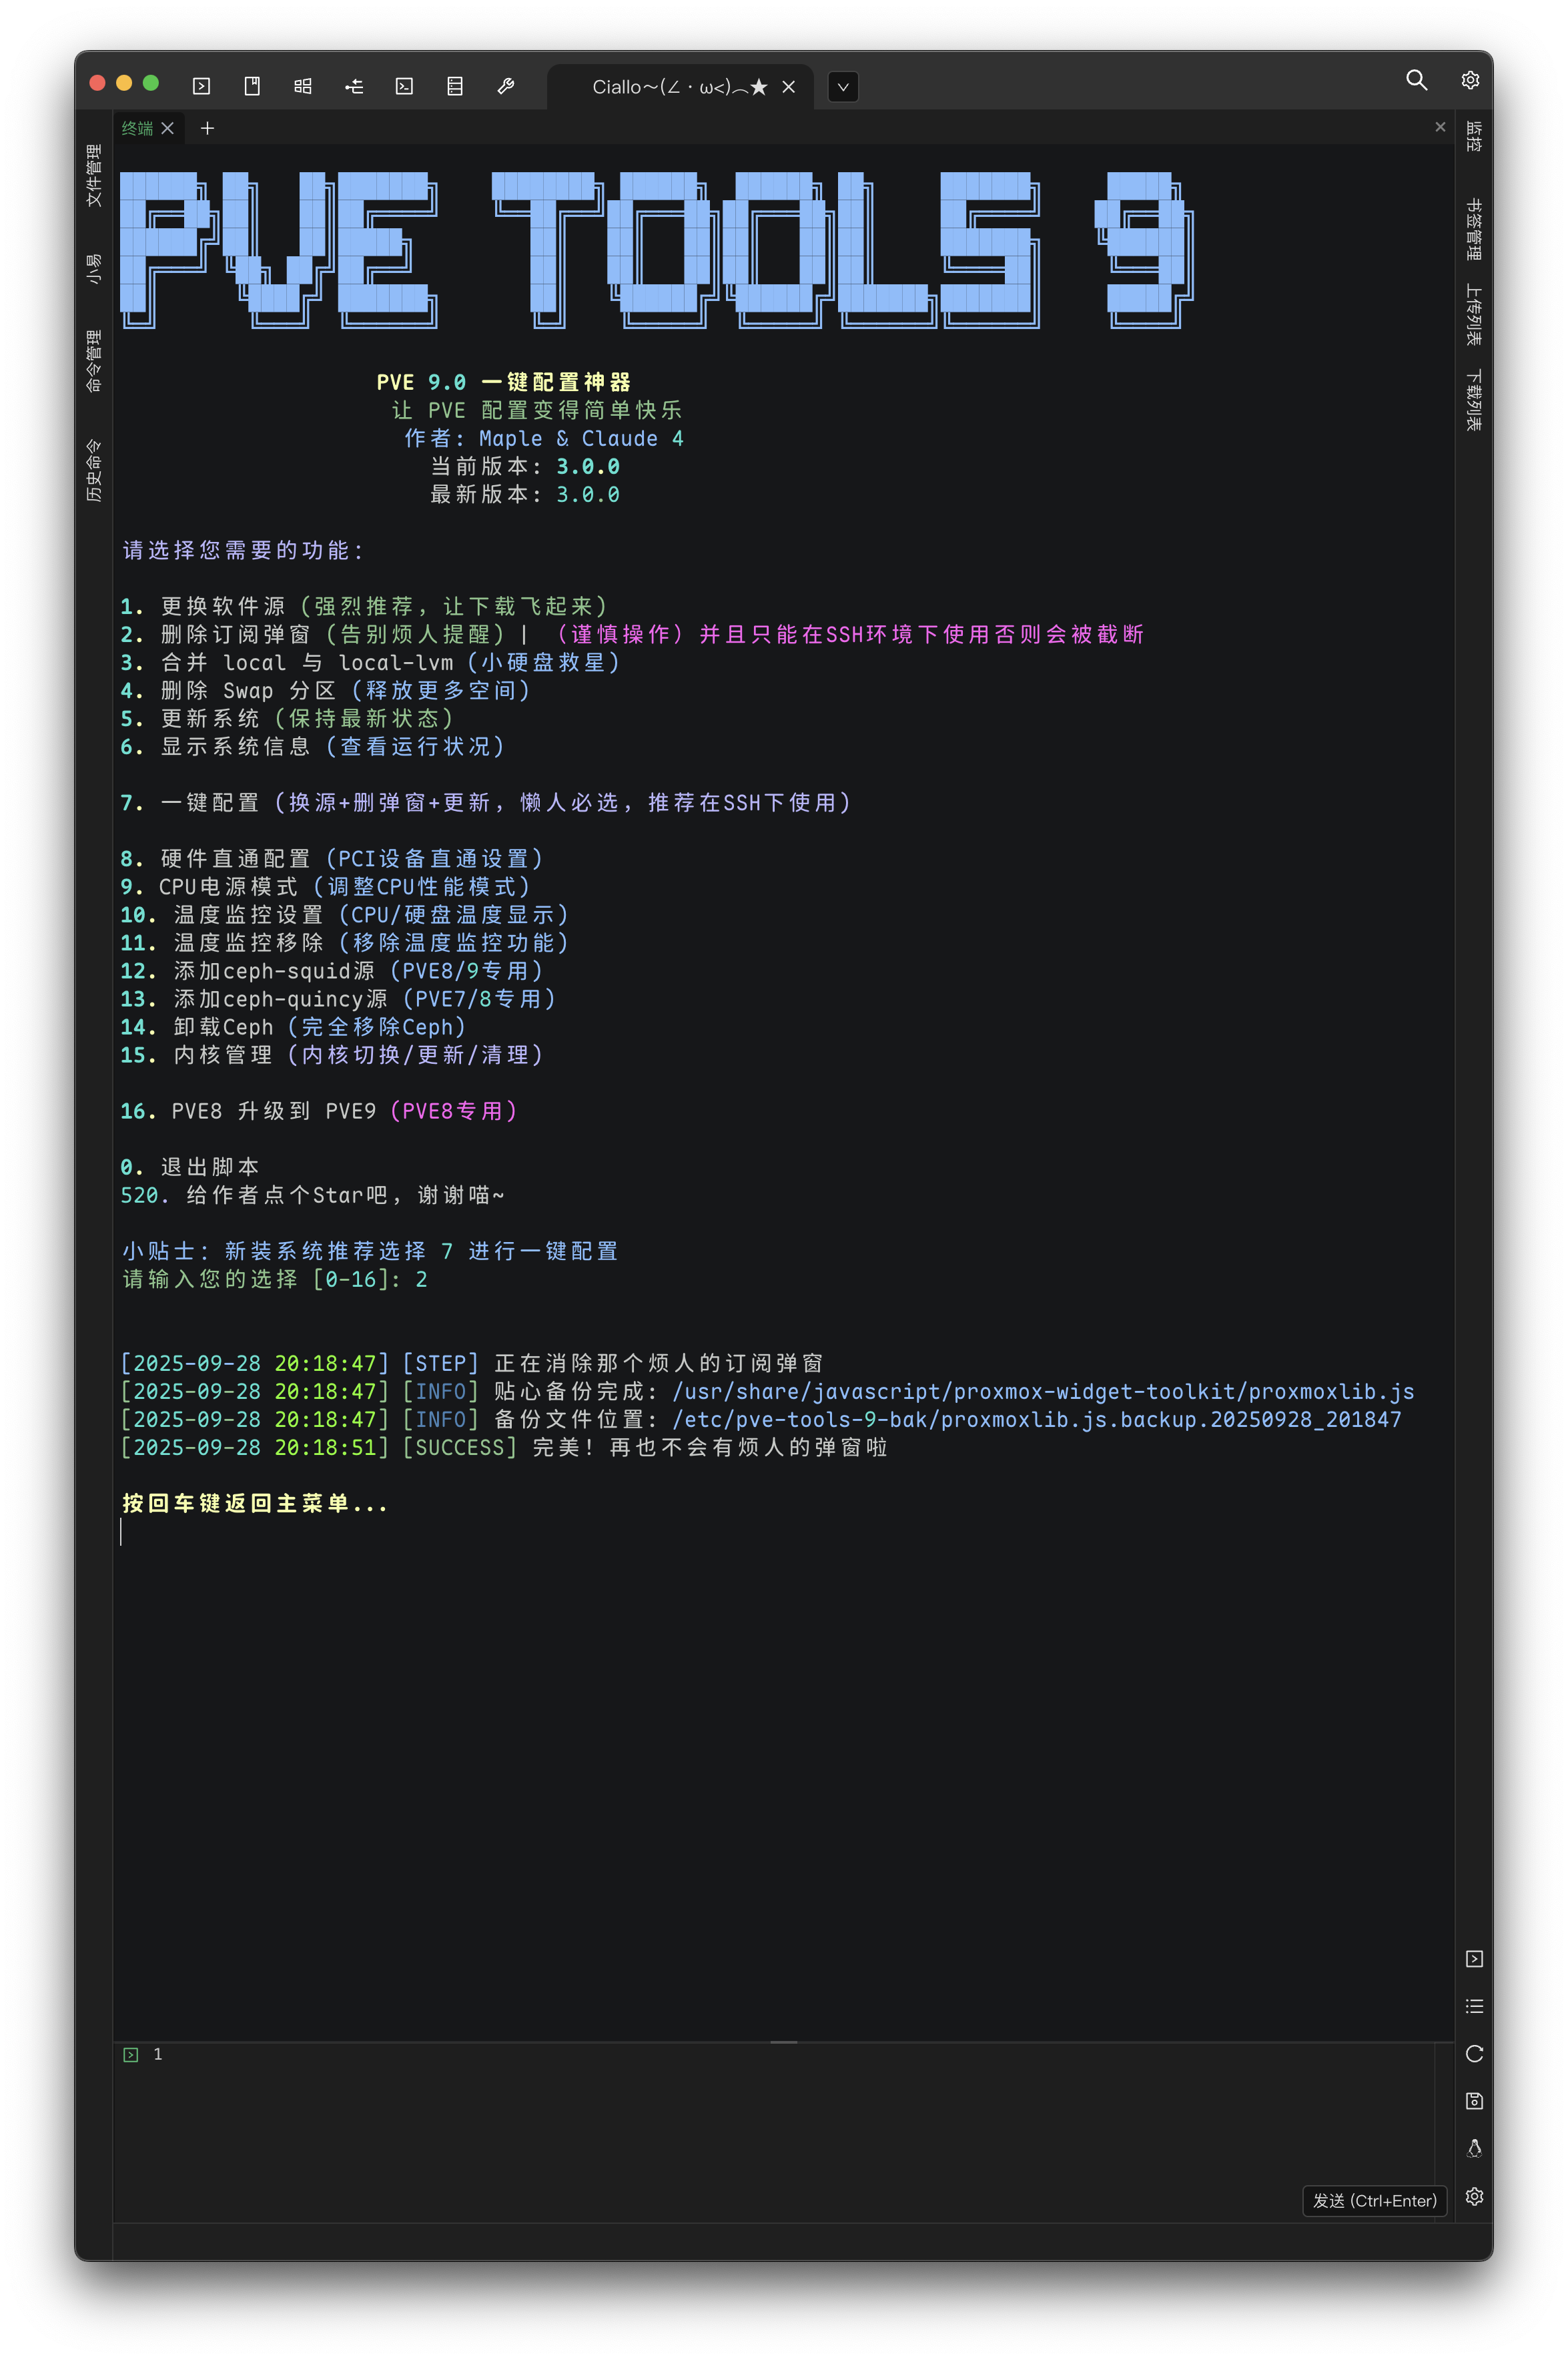
Task: Click the '请输入您的选择 [0-16]: 2' line
Action: tap(275, 1280)
